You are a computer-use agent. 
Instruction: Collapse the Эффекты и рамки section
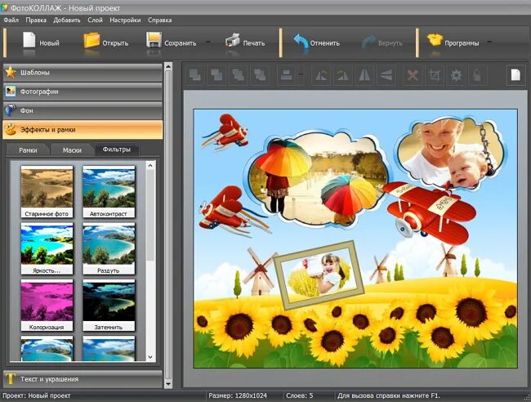(83, 130)
